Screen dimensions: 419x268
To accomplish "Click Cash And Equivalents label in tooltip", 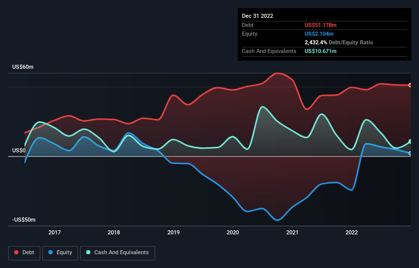I will (269, 51).
